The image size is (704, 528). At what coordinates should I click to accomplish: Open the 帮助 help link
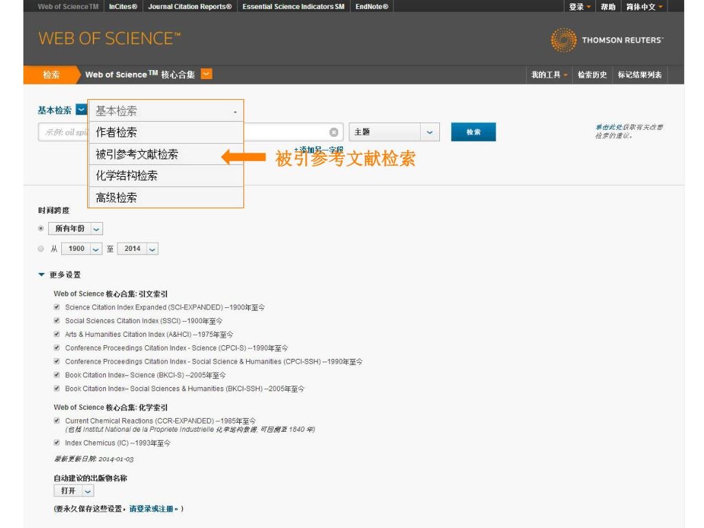[x=608, y=7]
